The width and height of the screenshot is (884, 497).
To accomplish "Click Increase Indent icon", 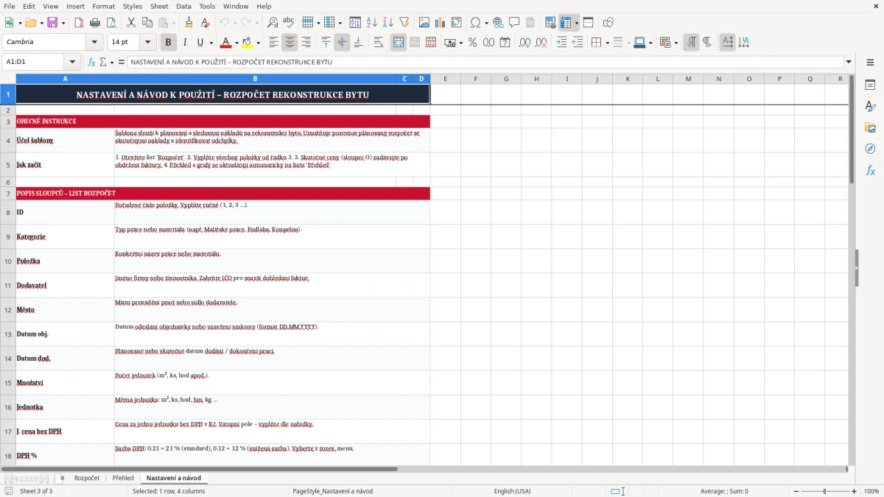I will click(561, 43).
